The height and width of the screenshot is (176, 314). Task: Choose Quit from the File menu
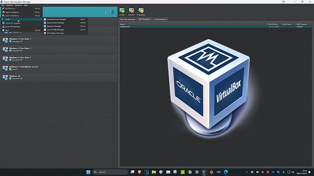(21, 30)
